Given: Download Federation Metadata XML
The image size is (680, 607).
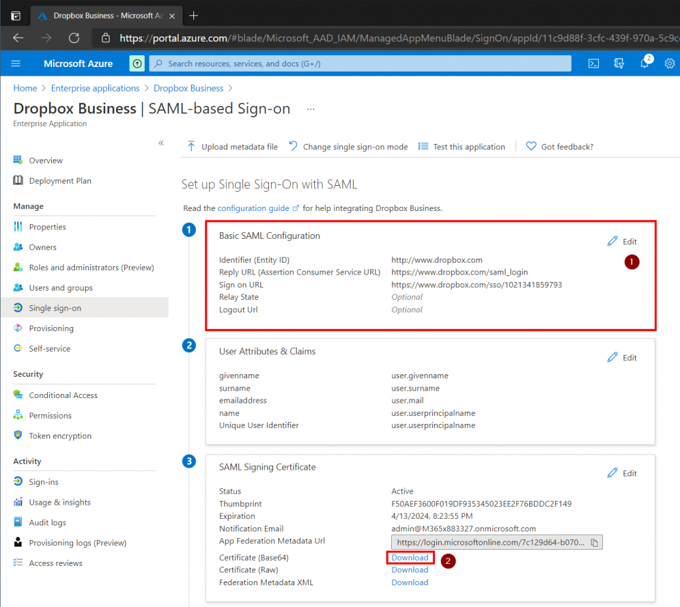Looking at the screenshot, I should (x=410, y=582).
